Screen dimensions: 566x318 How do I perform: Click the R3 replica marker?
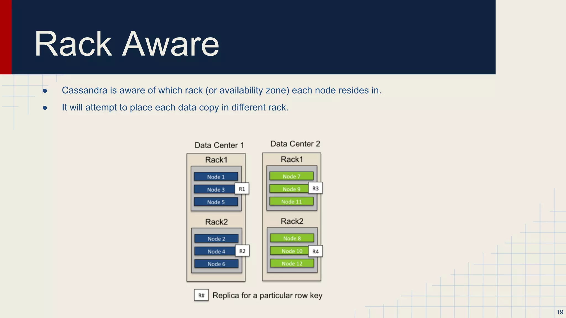click(x=315, y=188)
